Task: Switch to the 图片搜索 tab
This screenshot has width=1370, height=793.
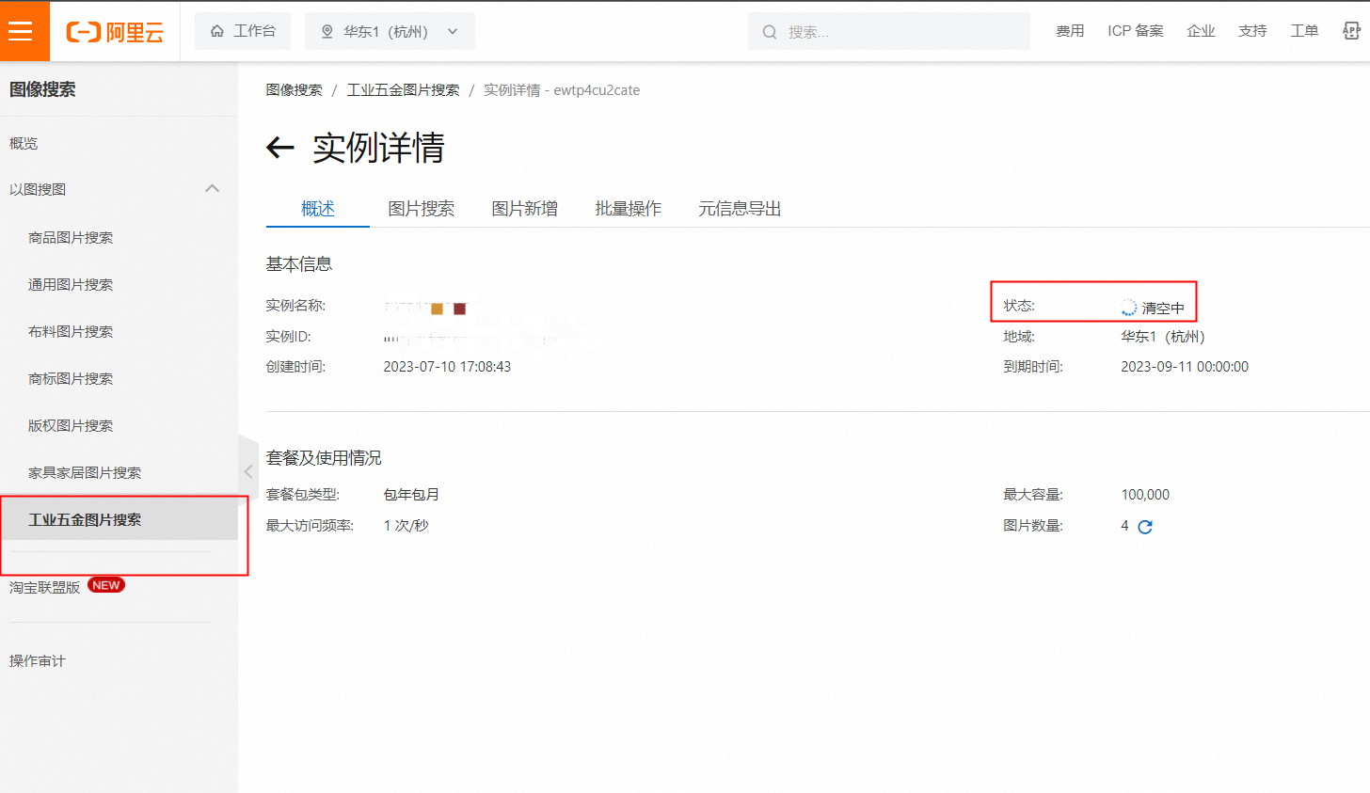Action: [x=422, y=208]
